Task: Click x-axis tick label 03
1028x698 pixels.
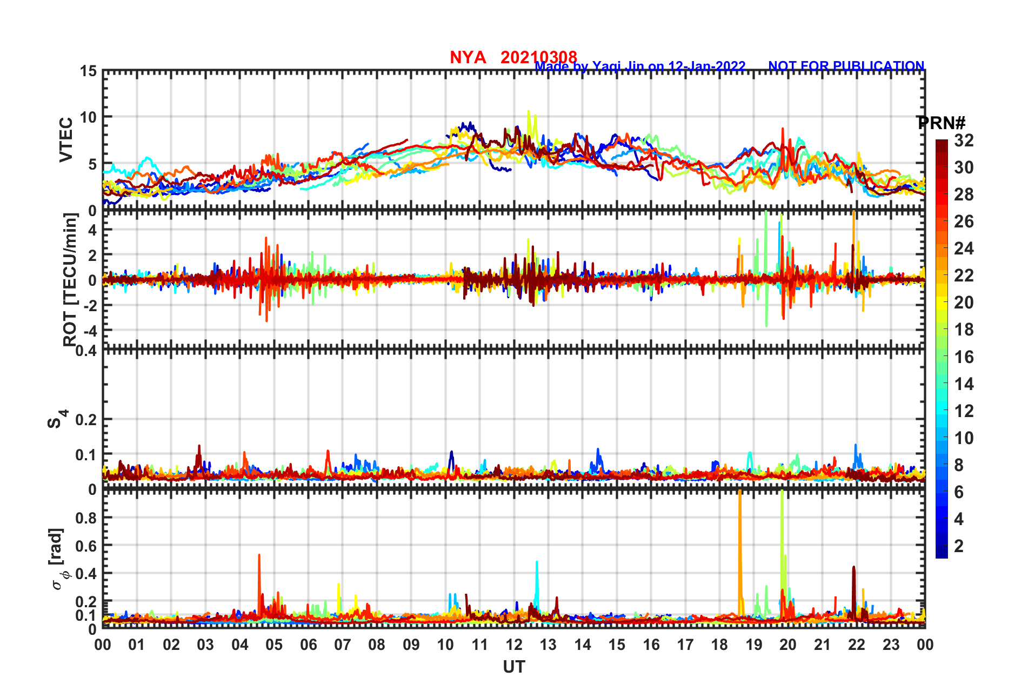Action: point(205,645)
